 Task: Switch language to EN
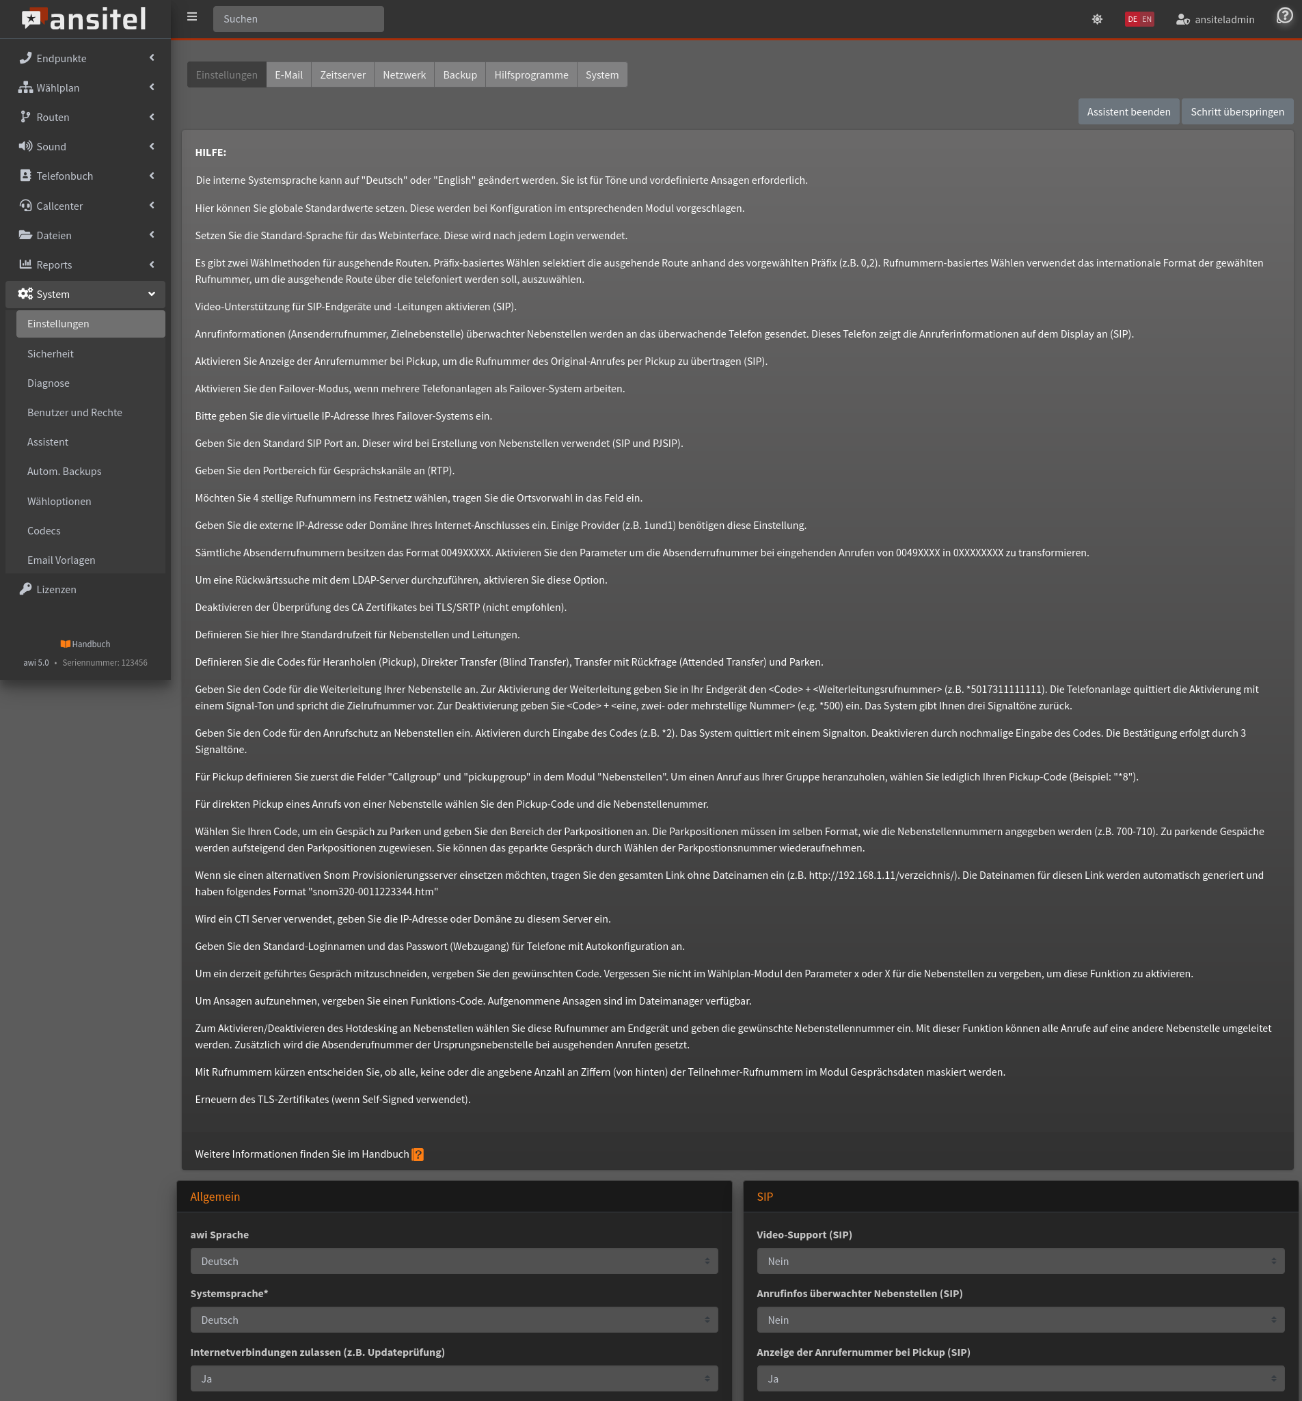(x=1147, y=20)
